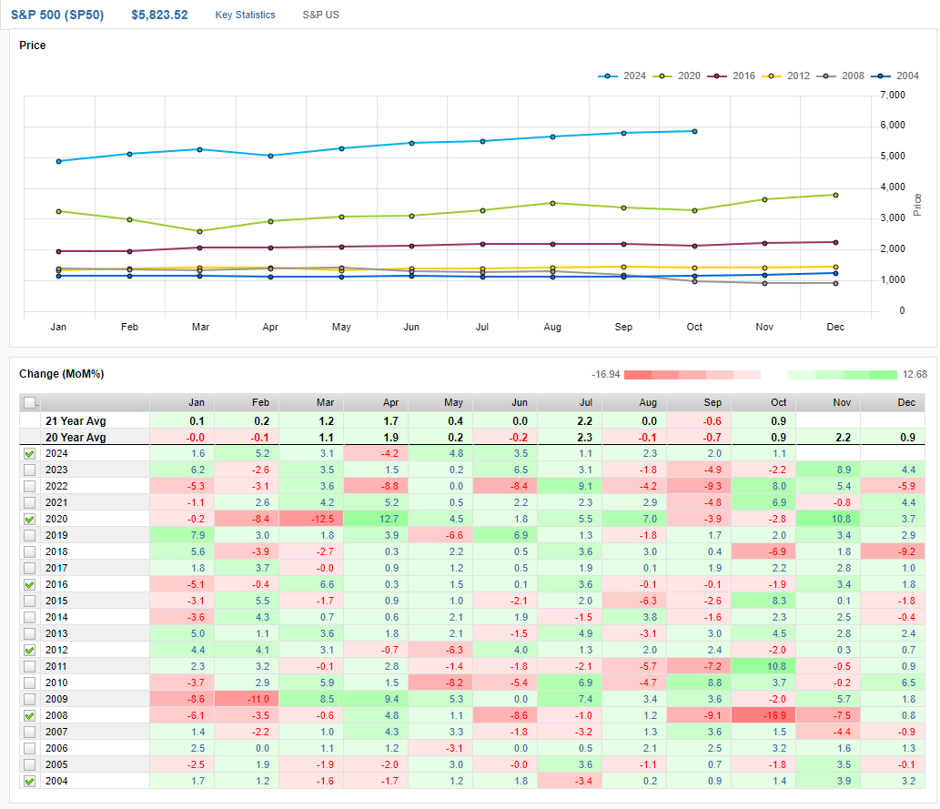Click the S&P 500 (SP50) title link
The height and width of the screenshot is (809, 940).
coord(57,15)
